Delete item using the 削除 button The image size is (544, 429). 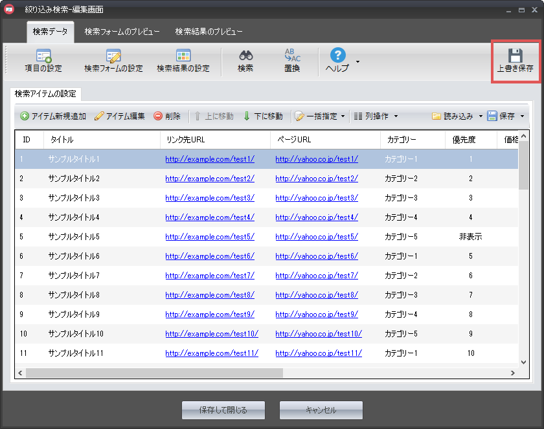(x=167, y=116)
